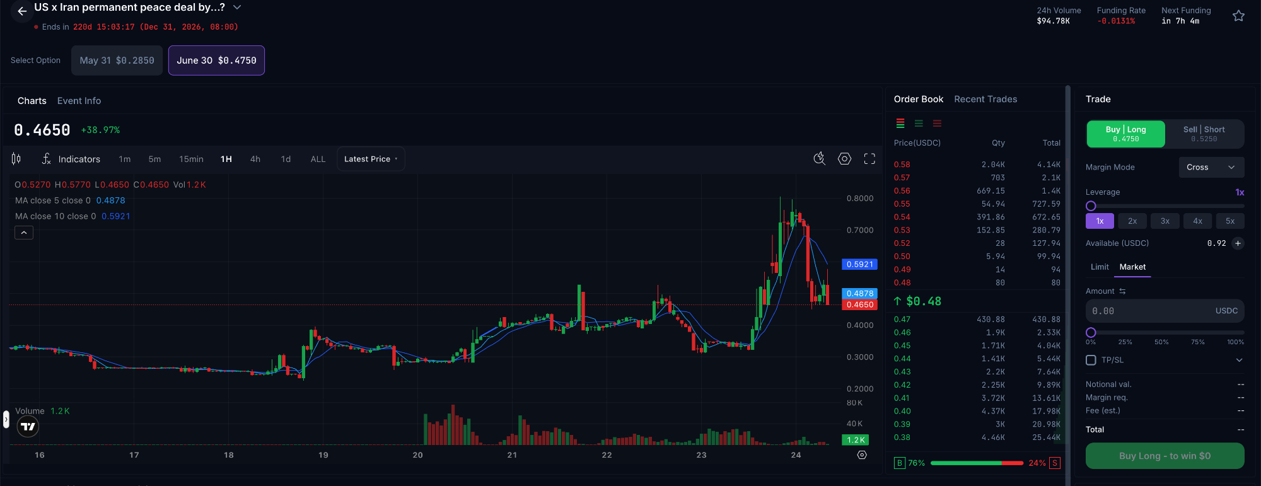Enable the TP/SL checkbox

pos(1091,360)
